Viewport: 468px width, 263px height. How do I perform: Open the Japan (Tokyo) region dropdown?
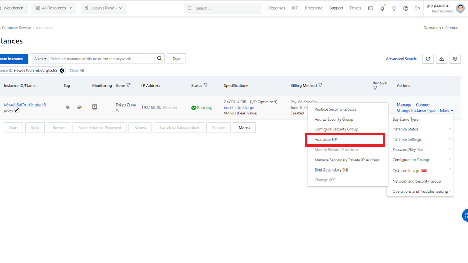[103, 8]
